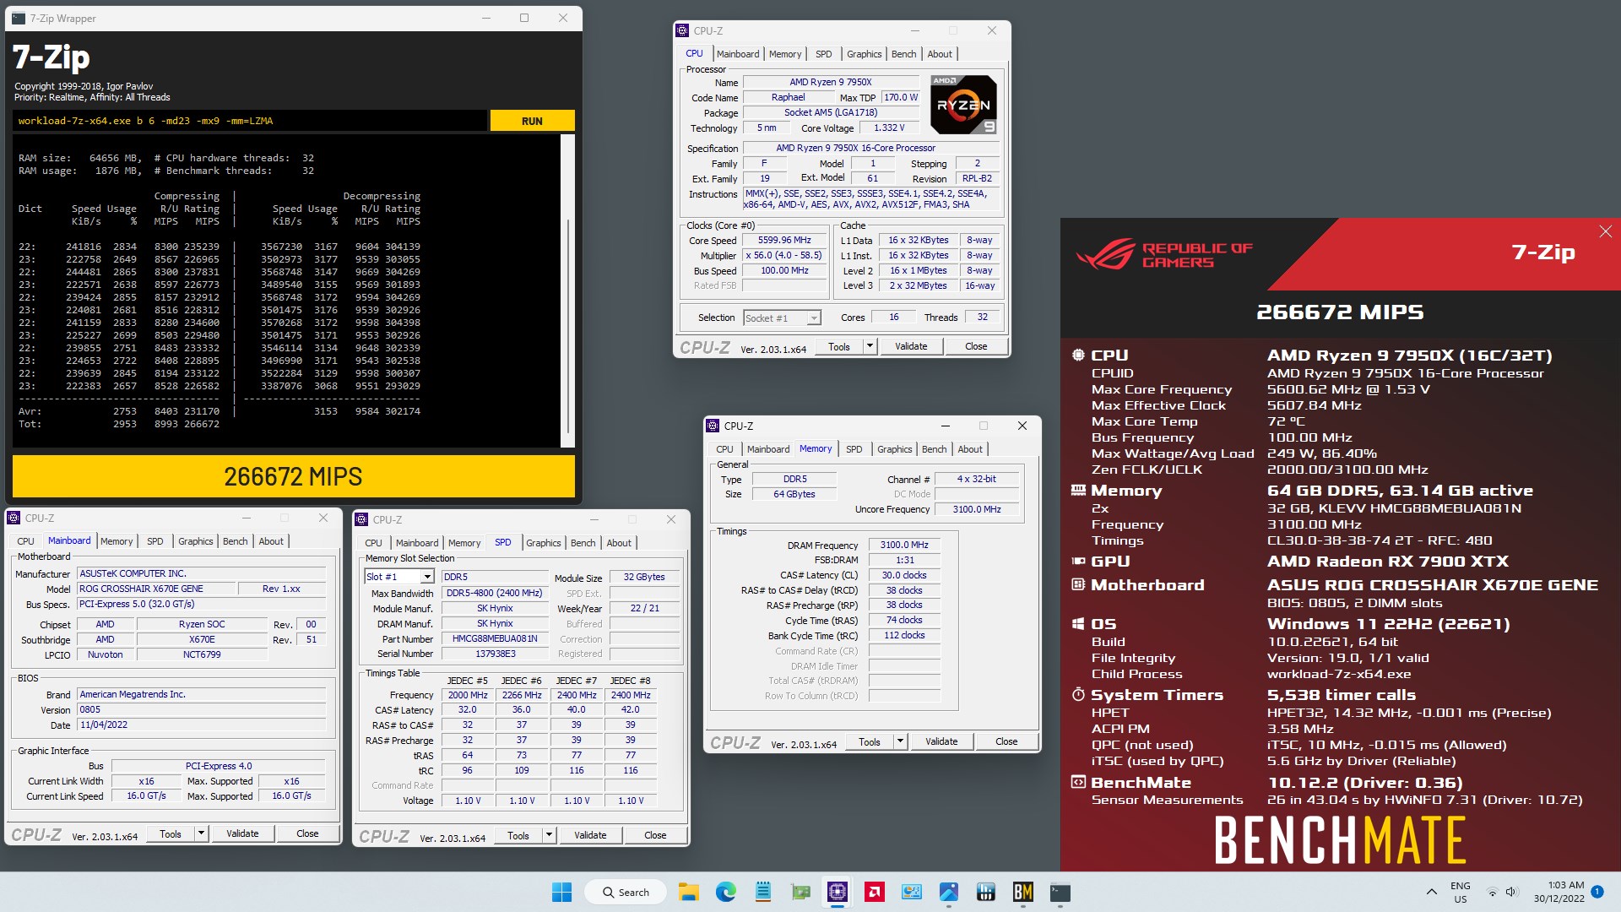Screen dimensions: 1621x912
Task: Open the Notepad taskbar icon
Action: 763,892
